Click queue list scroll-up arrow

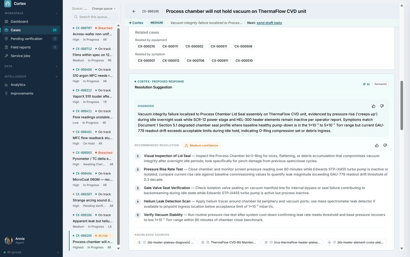click(118, 25)
